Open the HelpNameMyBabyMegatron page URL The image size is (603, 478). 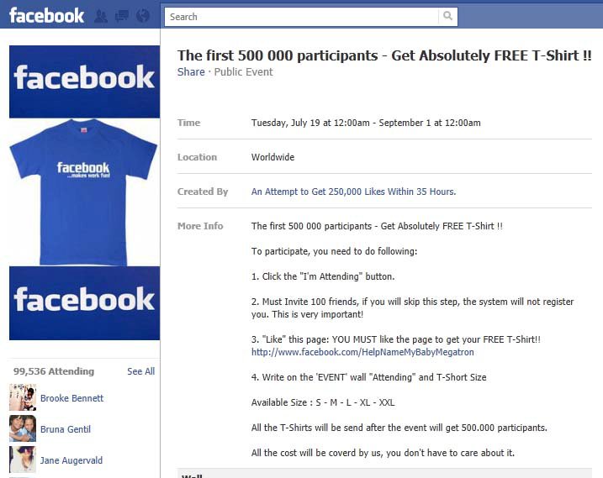[362, 352]
